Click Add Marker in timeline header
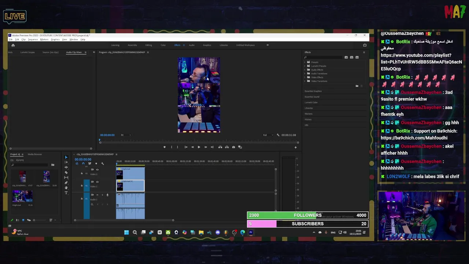469x264 pixels. click(x=96, y=164)
